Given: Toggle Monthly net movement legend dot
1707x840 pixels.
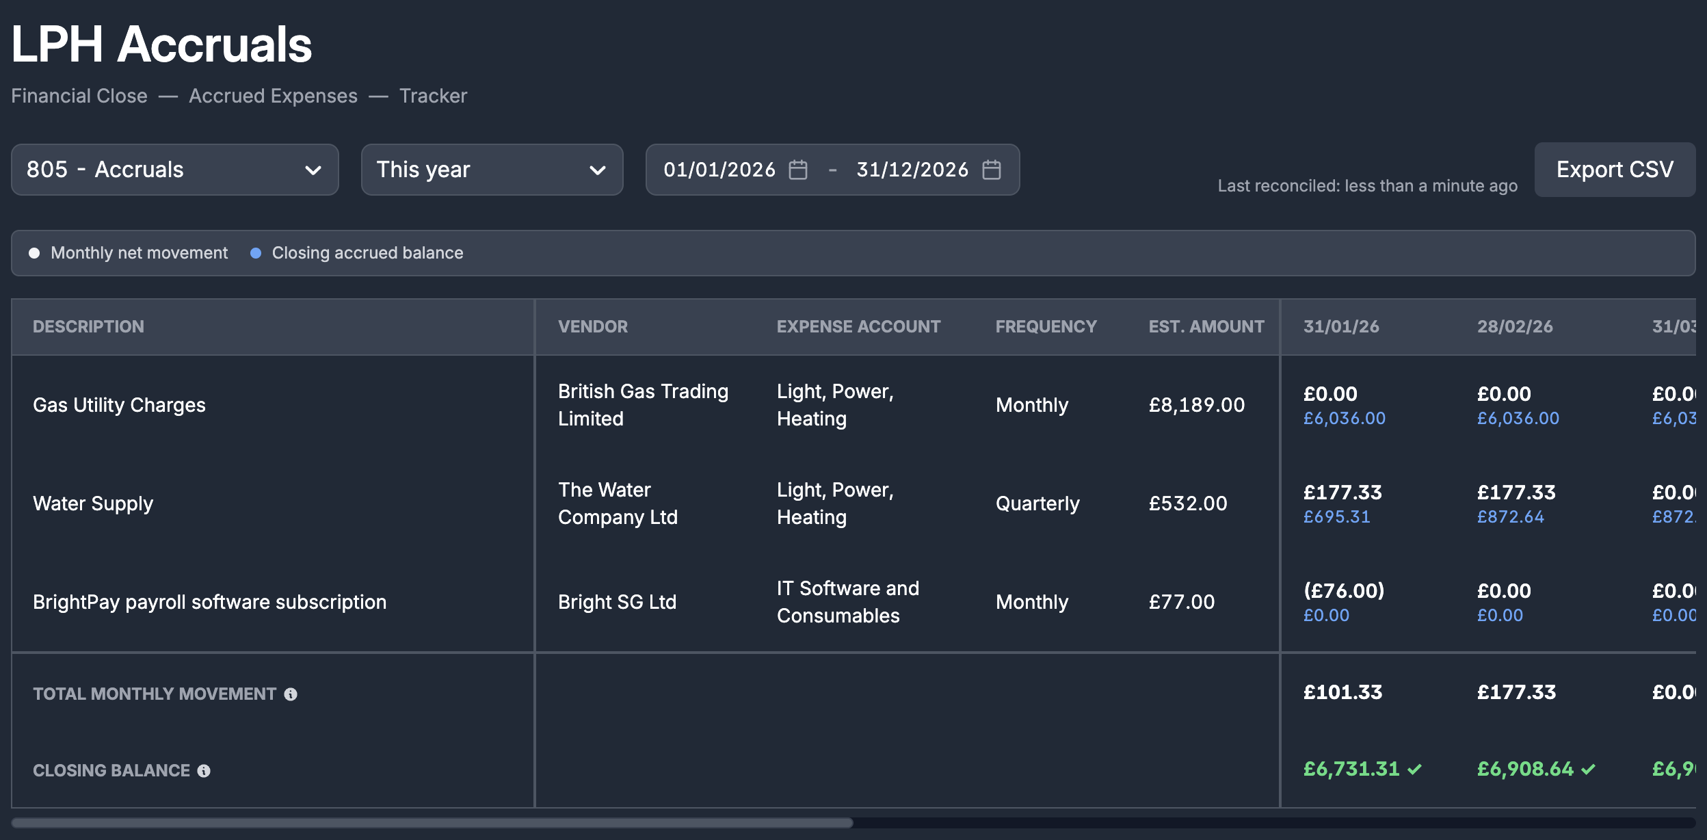Looking at the screenshot, I should coord(34,253).
